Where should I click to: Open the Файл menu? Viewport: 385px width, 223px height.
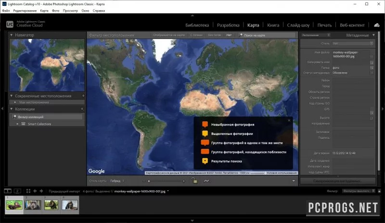(6, 11)
